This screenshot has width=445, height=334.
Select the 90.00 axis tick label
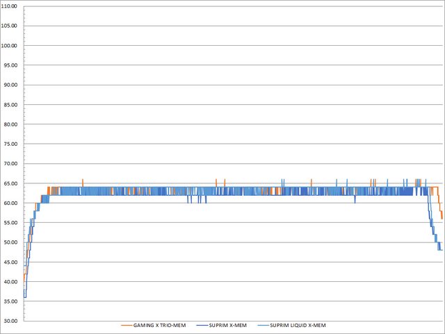(13, 85)
